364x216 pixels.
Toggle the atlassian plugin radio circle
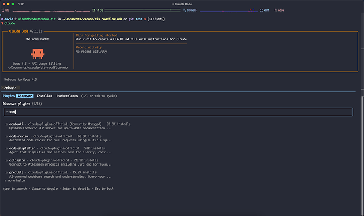(7, 160)
